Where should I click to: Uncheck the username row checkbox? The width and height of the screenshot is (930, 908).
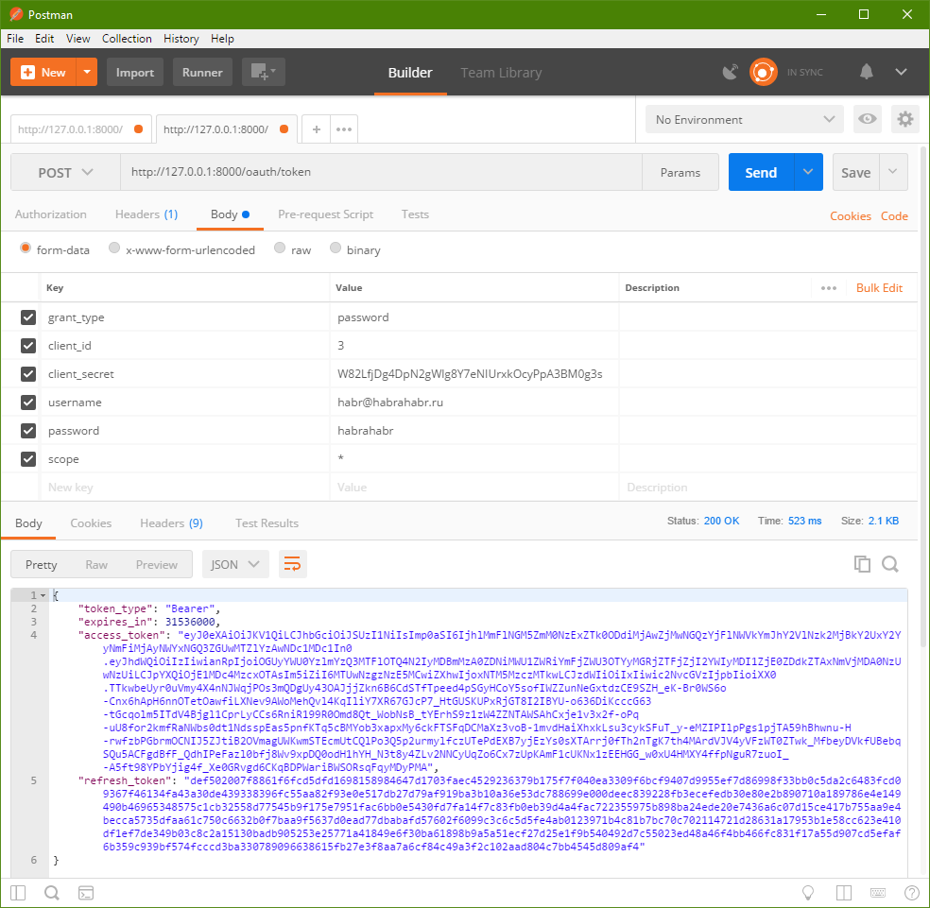[27, 403]
